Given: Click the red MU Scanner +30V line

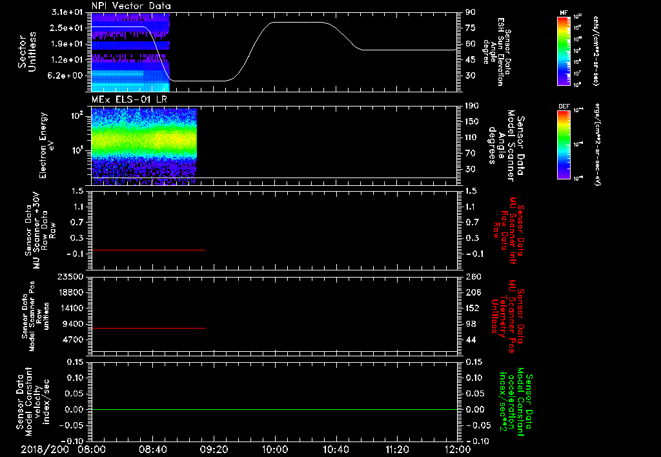Looking at the screenshot, I should pos(148,250).
